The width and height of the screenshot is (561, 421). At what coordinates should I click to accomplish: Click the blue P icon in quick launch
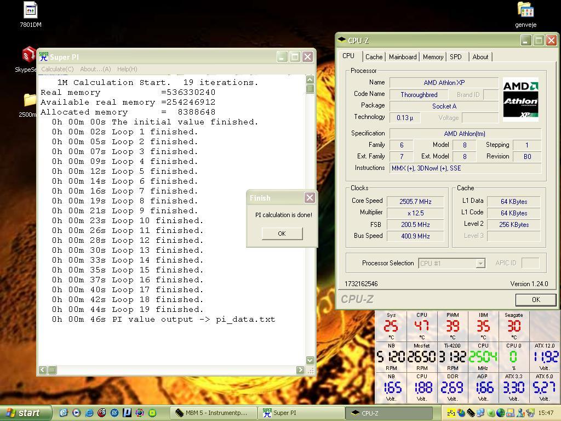coord(127,413)
